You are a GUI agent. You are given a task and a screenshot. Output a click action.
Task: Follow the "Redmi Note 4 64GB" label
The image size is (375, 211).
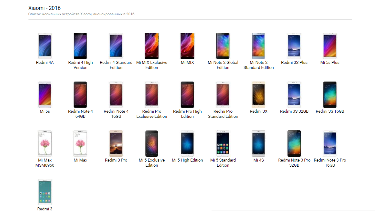tap(80, 114)
